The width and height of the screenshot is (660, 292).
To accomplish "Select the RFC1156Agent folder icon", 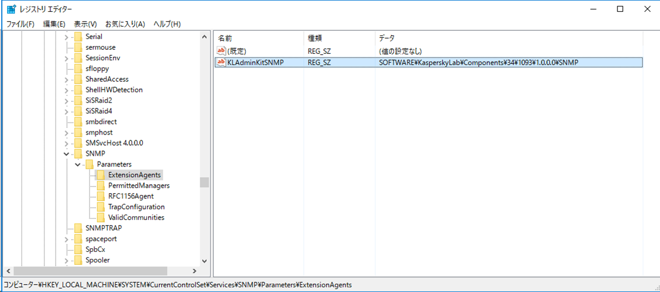I will tap(101, 196).
